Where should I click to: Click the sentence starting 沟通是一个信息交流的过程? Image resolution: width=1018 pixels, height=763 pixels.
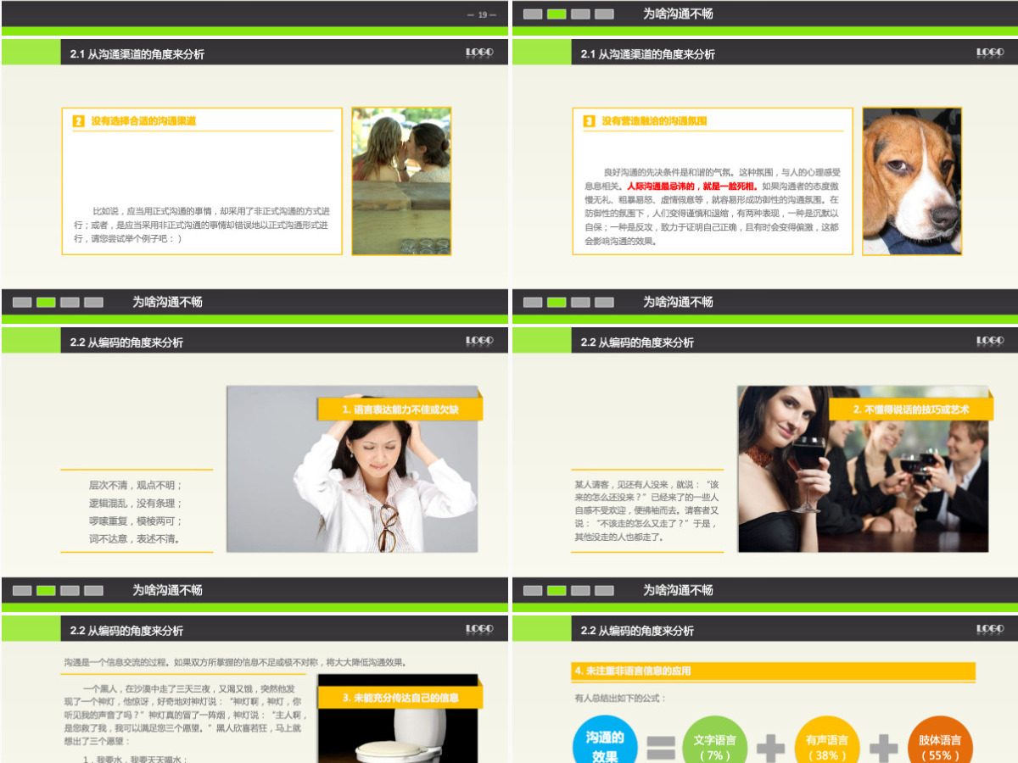point(237,662)
